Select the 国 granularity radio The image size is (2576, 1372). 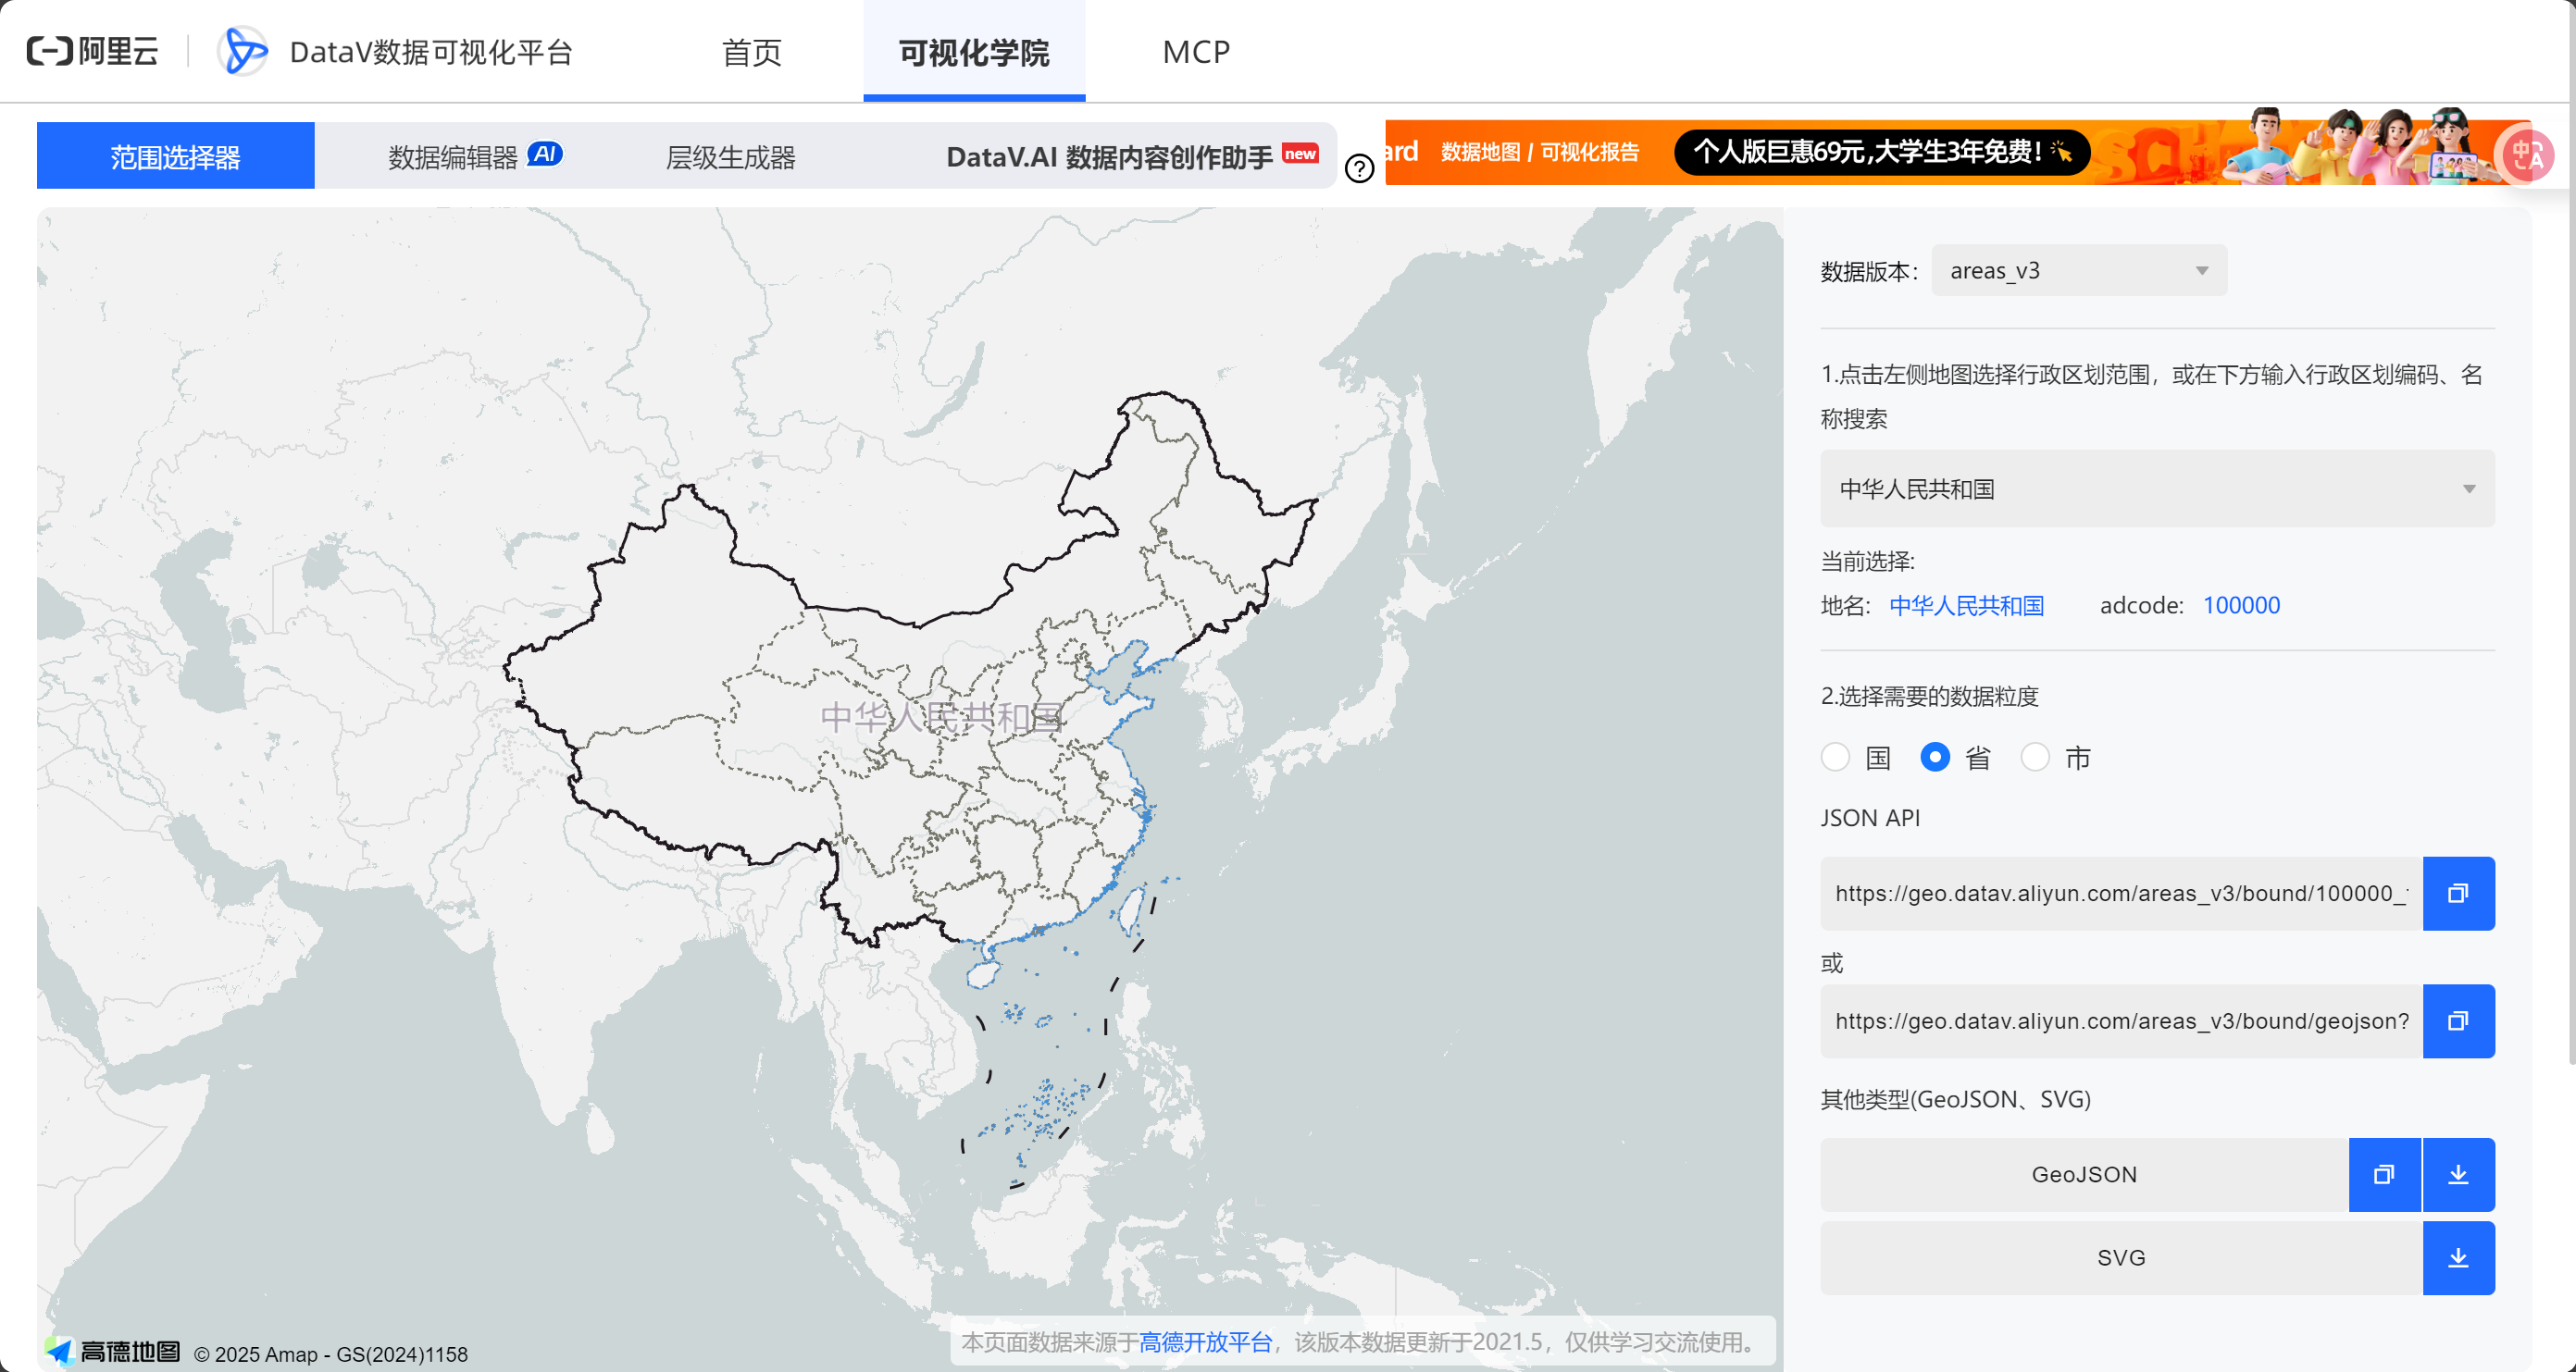[1835, 758]
